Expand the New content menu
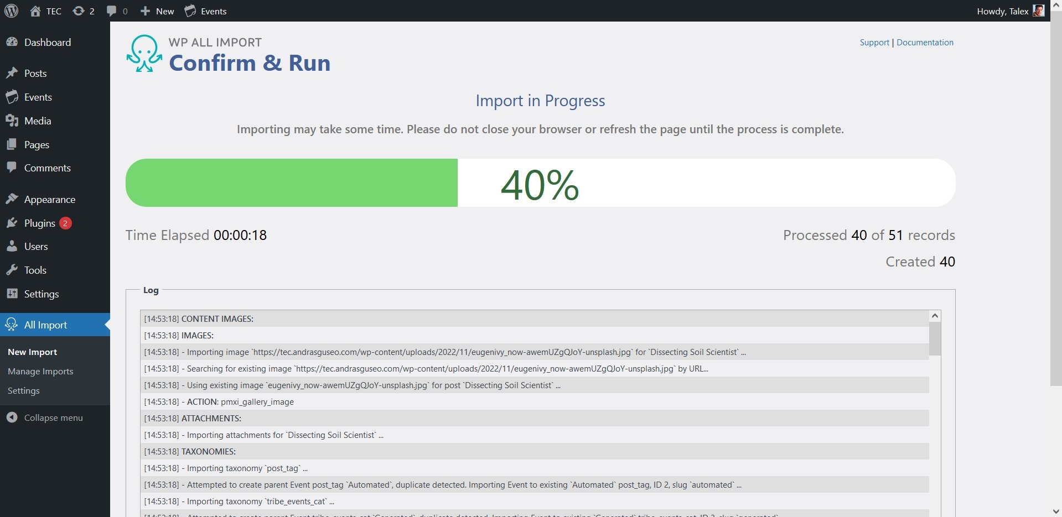Image resolution: width=1062 pixels, height=517 pixels. click(x=157, y=11)
